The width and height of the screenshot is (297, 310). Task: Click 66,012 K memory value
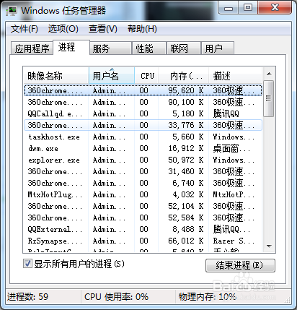(x=186, y=241)
